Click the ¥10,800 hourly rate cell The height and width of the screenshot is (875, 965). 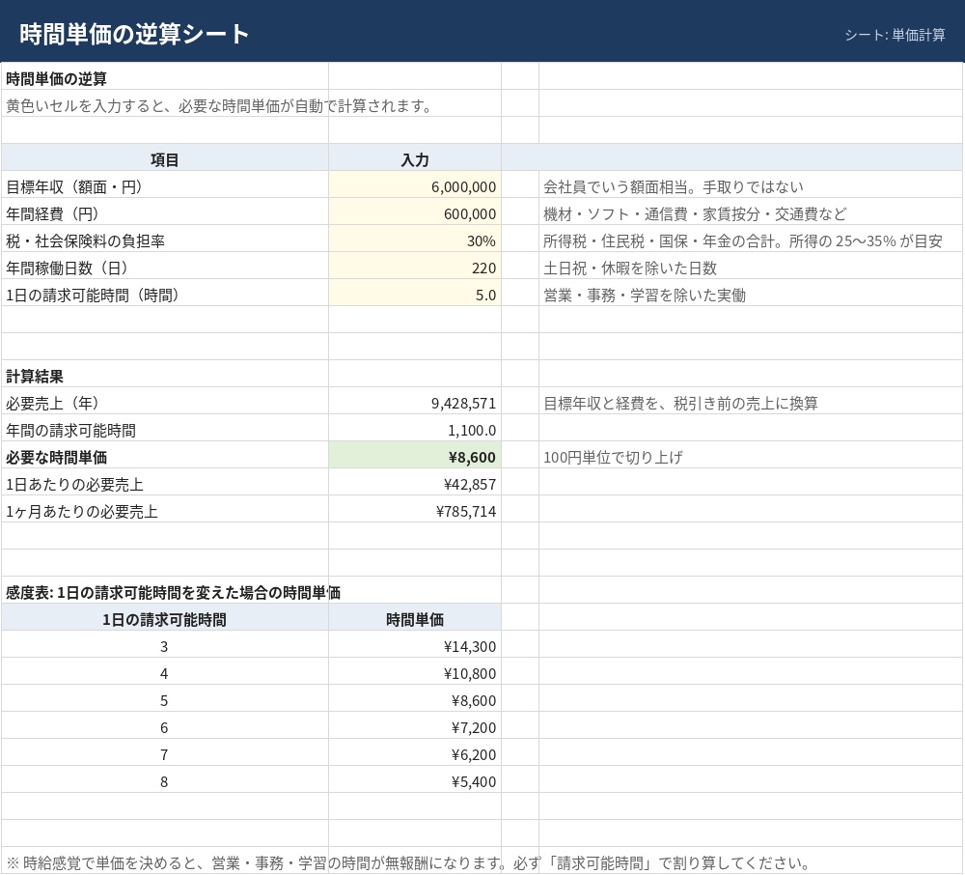(x=415, y=672)
